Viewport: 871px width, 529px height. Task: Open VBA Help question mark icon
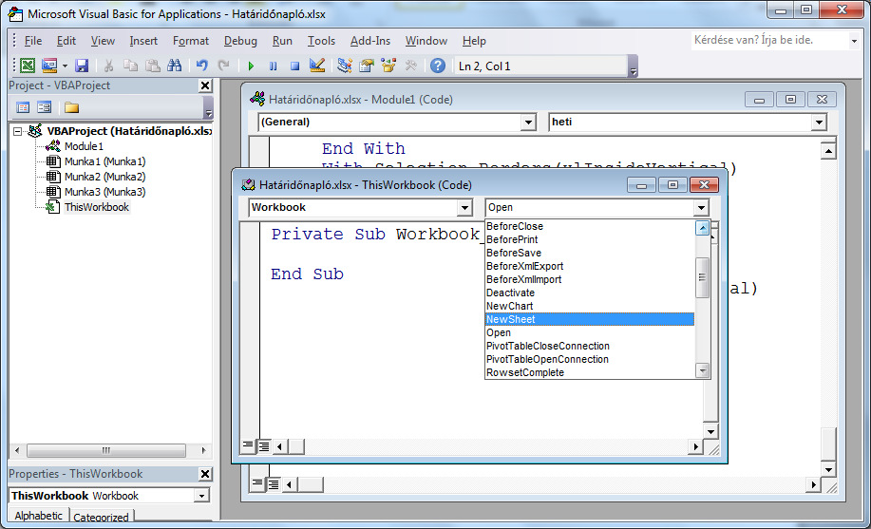tap(438, 66)
